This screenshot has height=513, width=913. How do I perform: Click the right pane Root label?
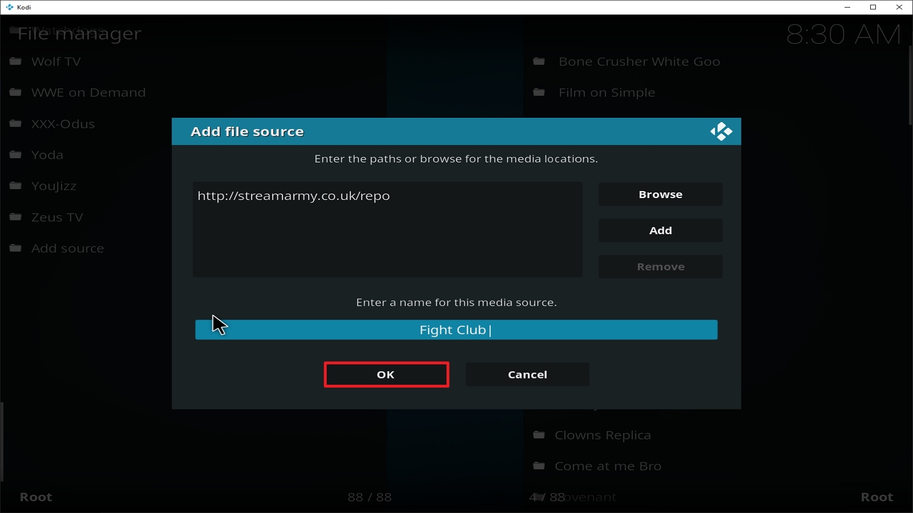(x=877, y=497)
